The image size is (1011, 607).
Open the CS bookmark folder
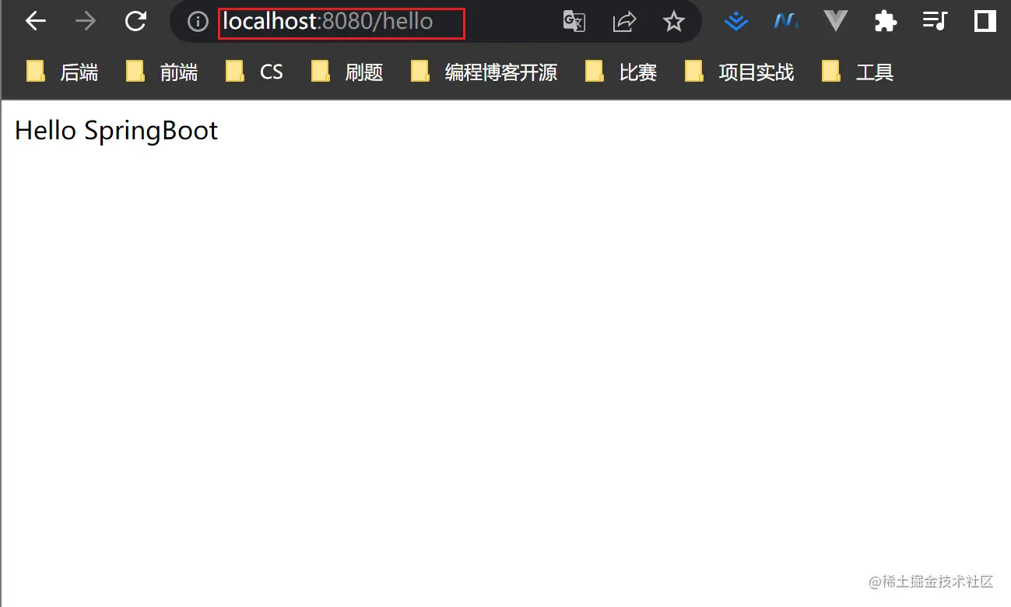254,72
